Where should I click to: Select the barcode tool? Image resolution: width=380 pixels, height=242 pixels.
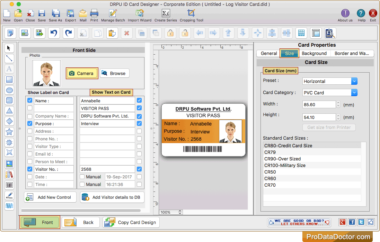point(9,185)
